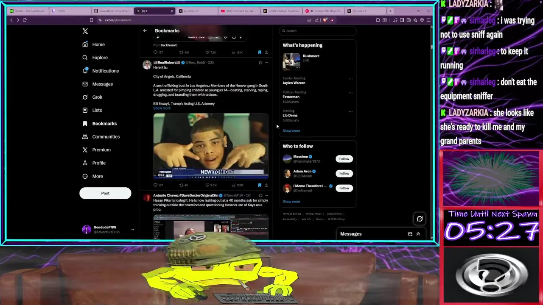The width and height of the screenshot is (543, 305).
Task: Open Messages in the sidebar
Action: pos(98,84)
